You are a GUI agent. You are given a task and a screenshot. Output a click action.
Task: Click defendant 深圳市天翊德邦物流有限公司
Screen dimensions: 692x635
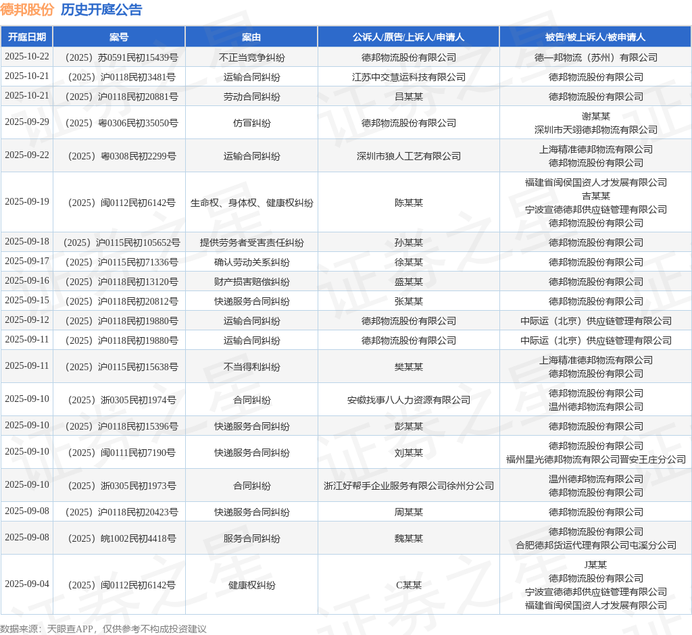tap(596, 130)
